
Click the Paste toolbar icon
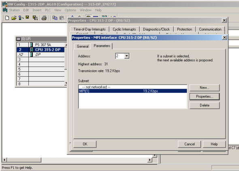click(62, 18)
